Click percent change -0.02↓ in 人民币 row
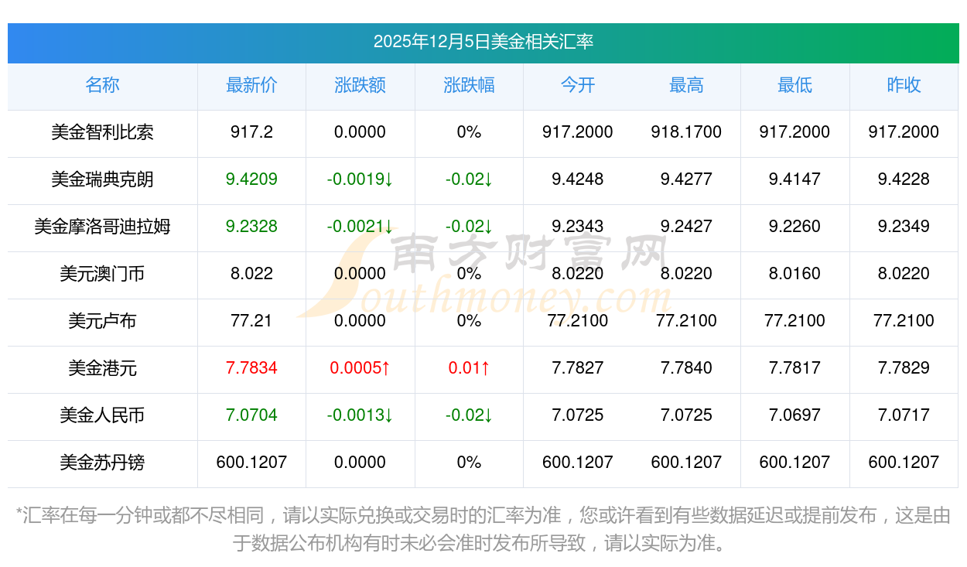This screenshot has width=967, height=567. point(469,415)
